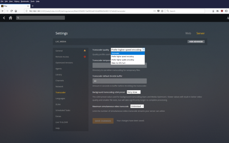The height and width of the screenshot is (143, 229).
Task: Click the Plex search field
Action: [x=40, y=18]
